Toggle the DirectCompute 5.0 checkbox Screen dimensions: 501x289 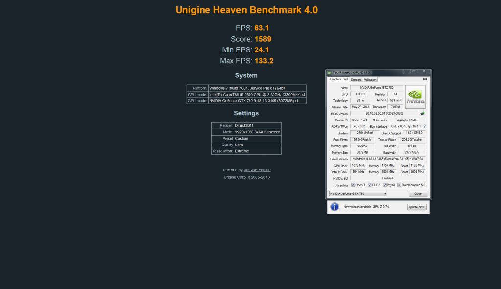click(399, 185)
